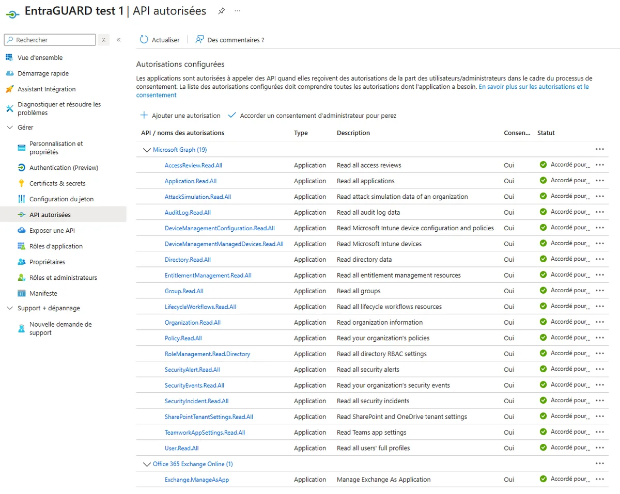Collapse the sidebar with double chevron
This screenshot has width=620, height=494.
point(118,40)
